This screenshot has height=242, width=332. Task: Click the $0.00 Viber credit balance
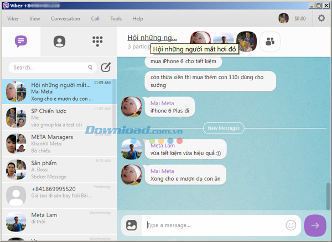tap(300, 19)
